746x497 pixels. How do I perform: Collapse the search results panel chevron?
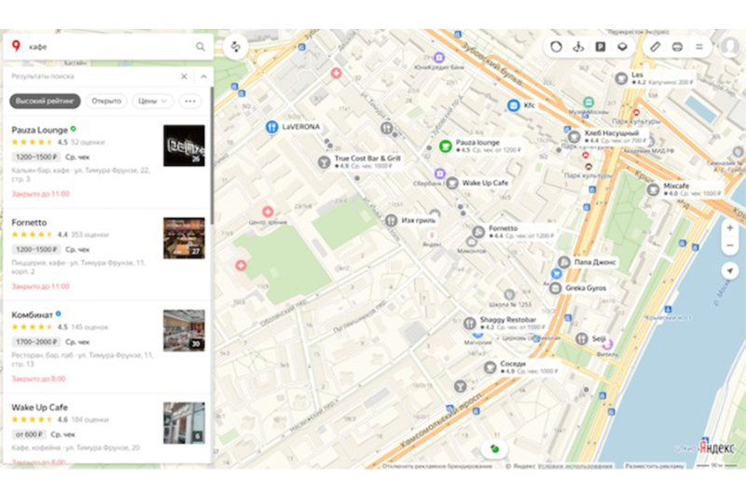[203, 76]
